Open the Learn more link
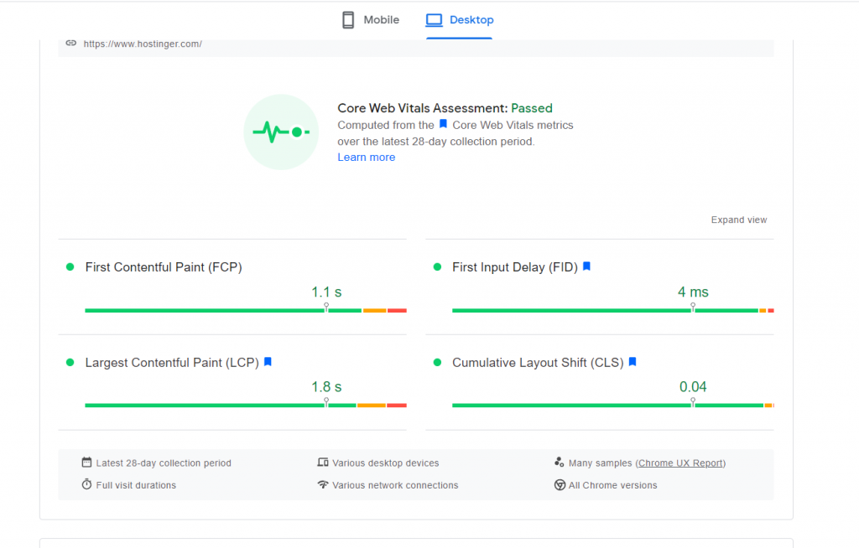 tap(366, 157)
